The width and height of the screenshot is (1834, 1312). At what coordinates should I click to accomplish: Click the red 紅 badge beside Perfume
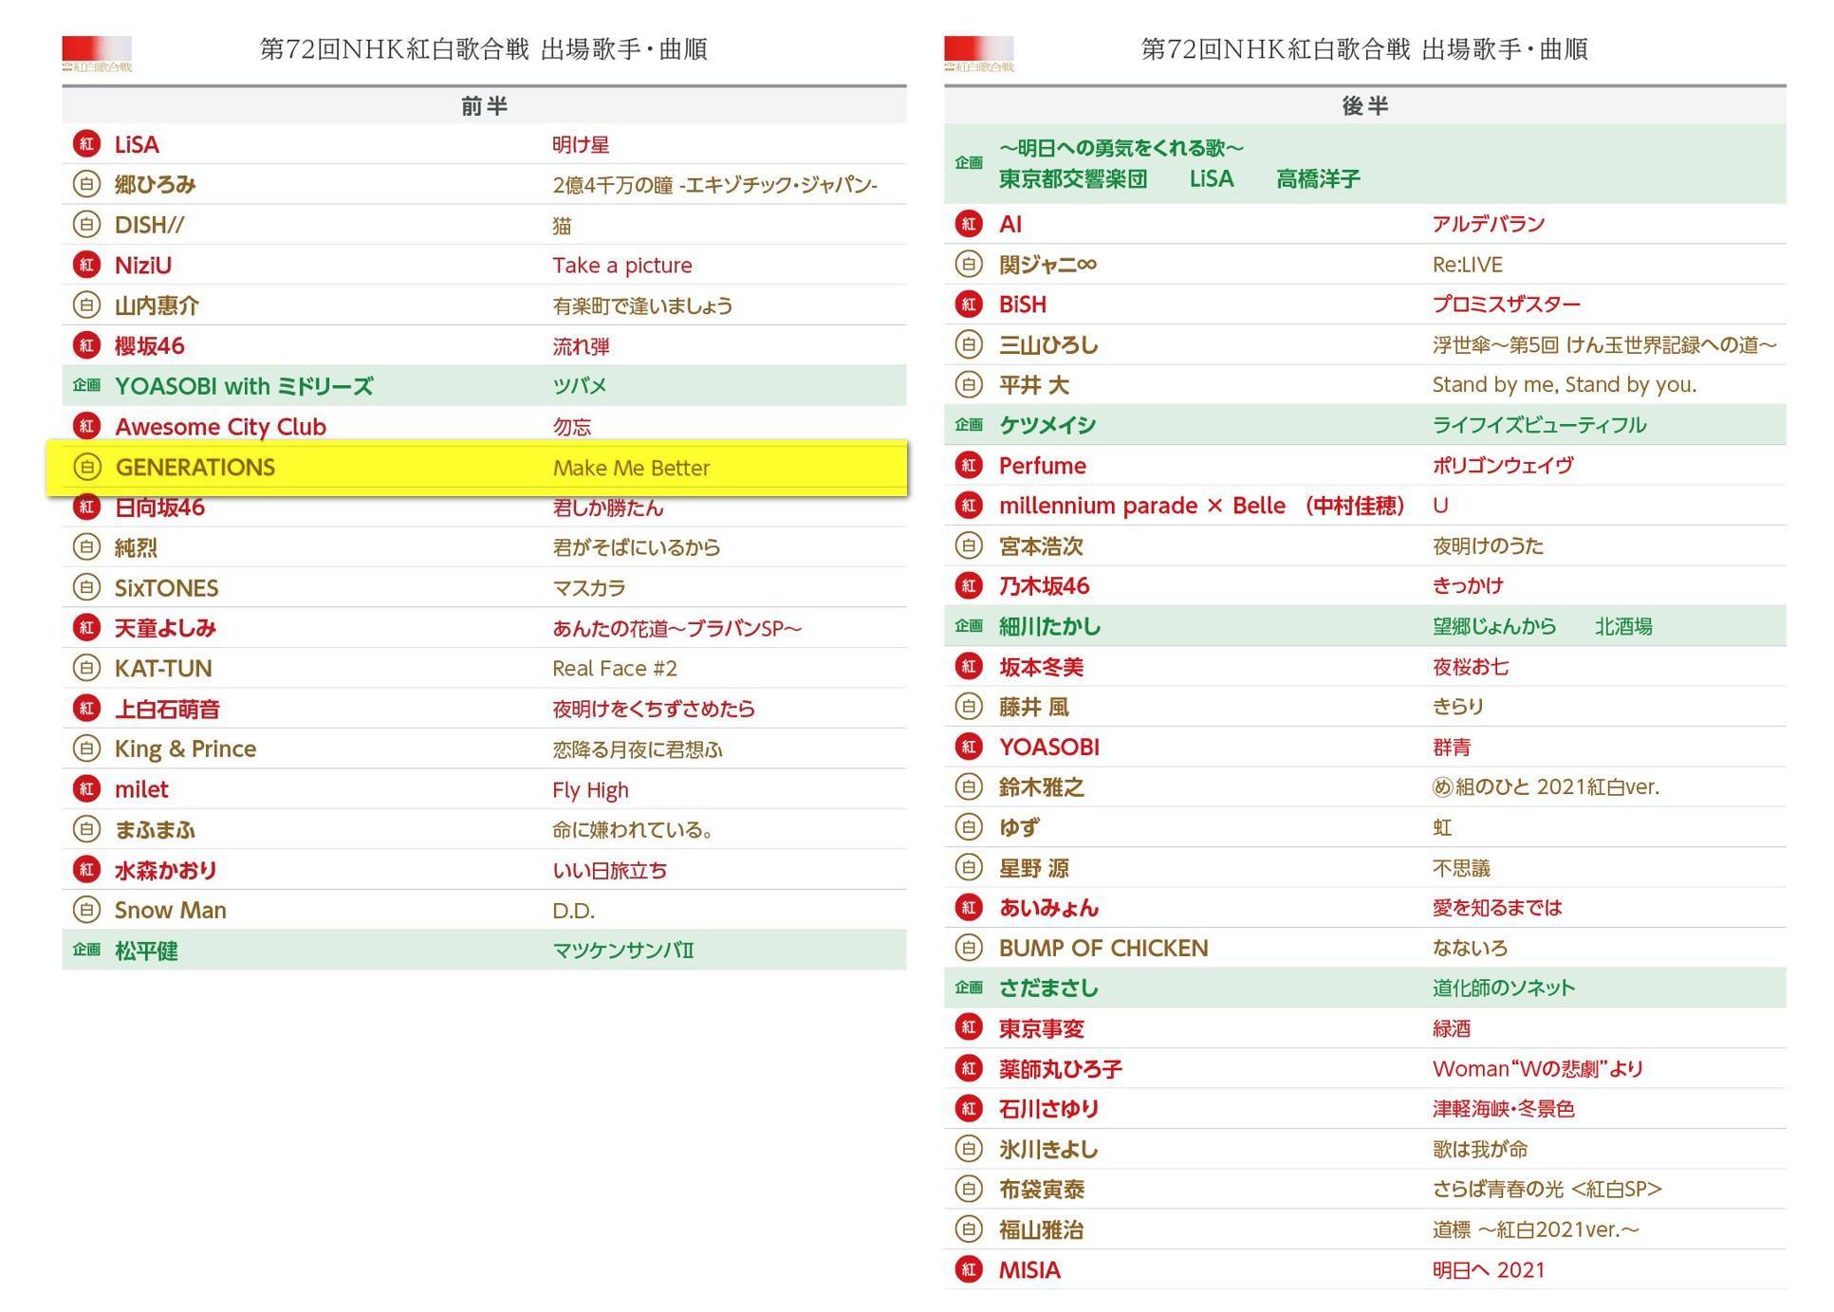tap(969, 465)
